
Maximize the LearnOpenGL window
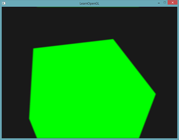[x=165, y=2]
